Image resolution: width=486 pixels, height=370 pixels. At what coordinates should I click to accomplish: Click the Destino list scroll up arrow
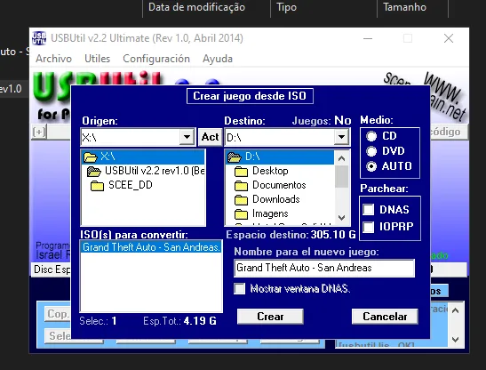point(341,158)
